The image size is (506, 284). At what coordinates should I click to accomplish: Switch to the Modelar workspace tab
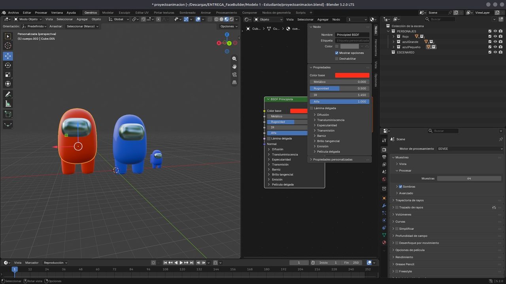tap(108, 13)
